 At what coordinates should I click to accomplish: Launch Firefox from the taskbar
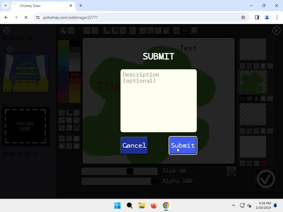[x=154, y=205]
